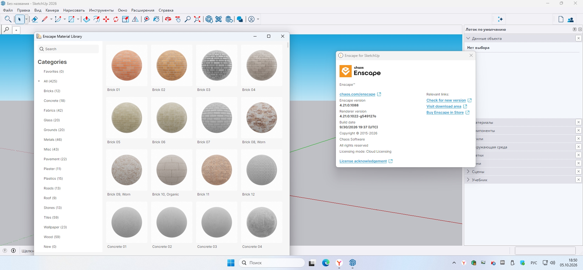Image resolution: width=583 pixels, height=270 pixels.
Task: Select the Pan hand tool
Action: pos(178,19)
